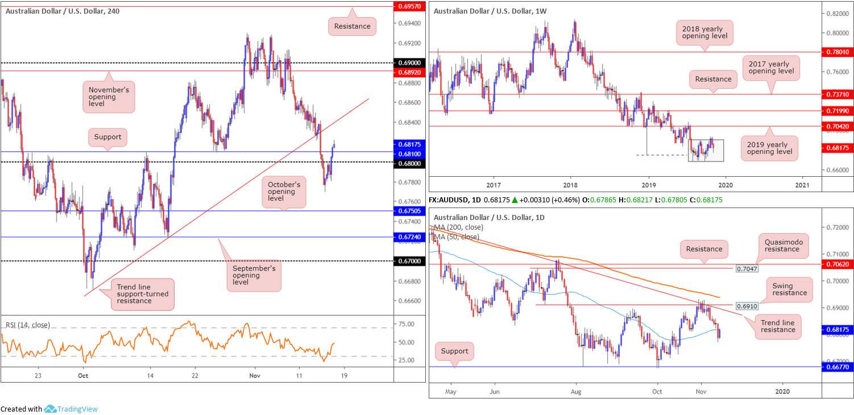Click the 0.6910 swing level tag
The width and height of the screenshot is (854, 415).
click(748, 305)
